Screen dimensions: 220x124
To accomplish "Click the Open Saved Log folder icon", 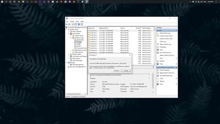I will (158, 33).
